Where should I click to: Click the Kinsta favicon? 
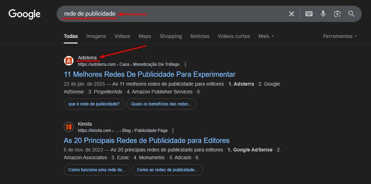[69, 127]
